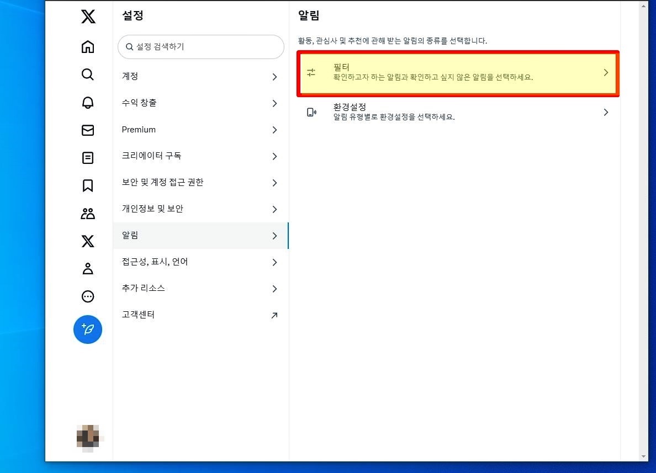Viewport: 656px width, 473px height.
Task: Click chevron beside 접근성, 표시, 언어
Action: click(x=274, y=262)
